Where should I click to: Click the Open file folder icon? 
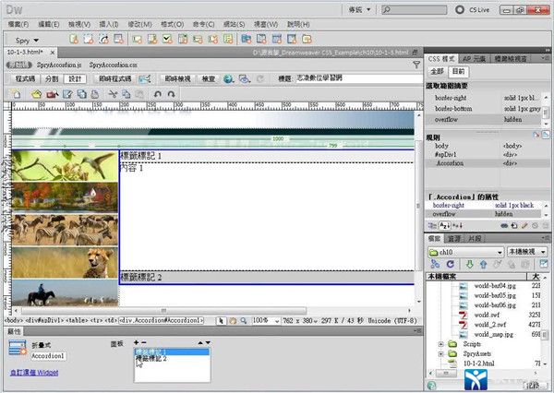point(36,94)
